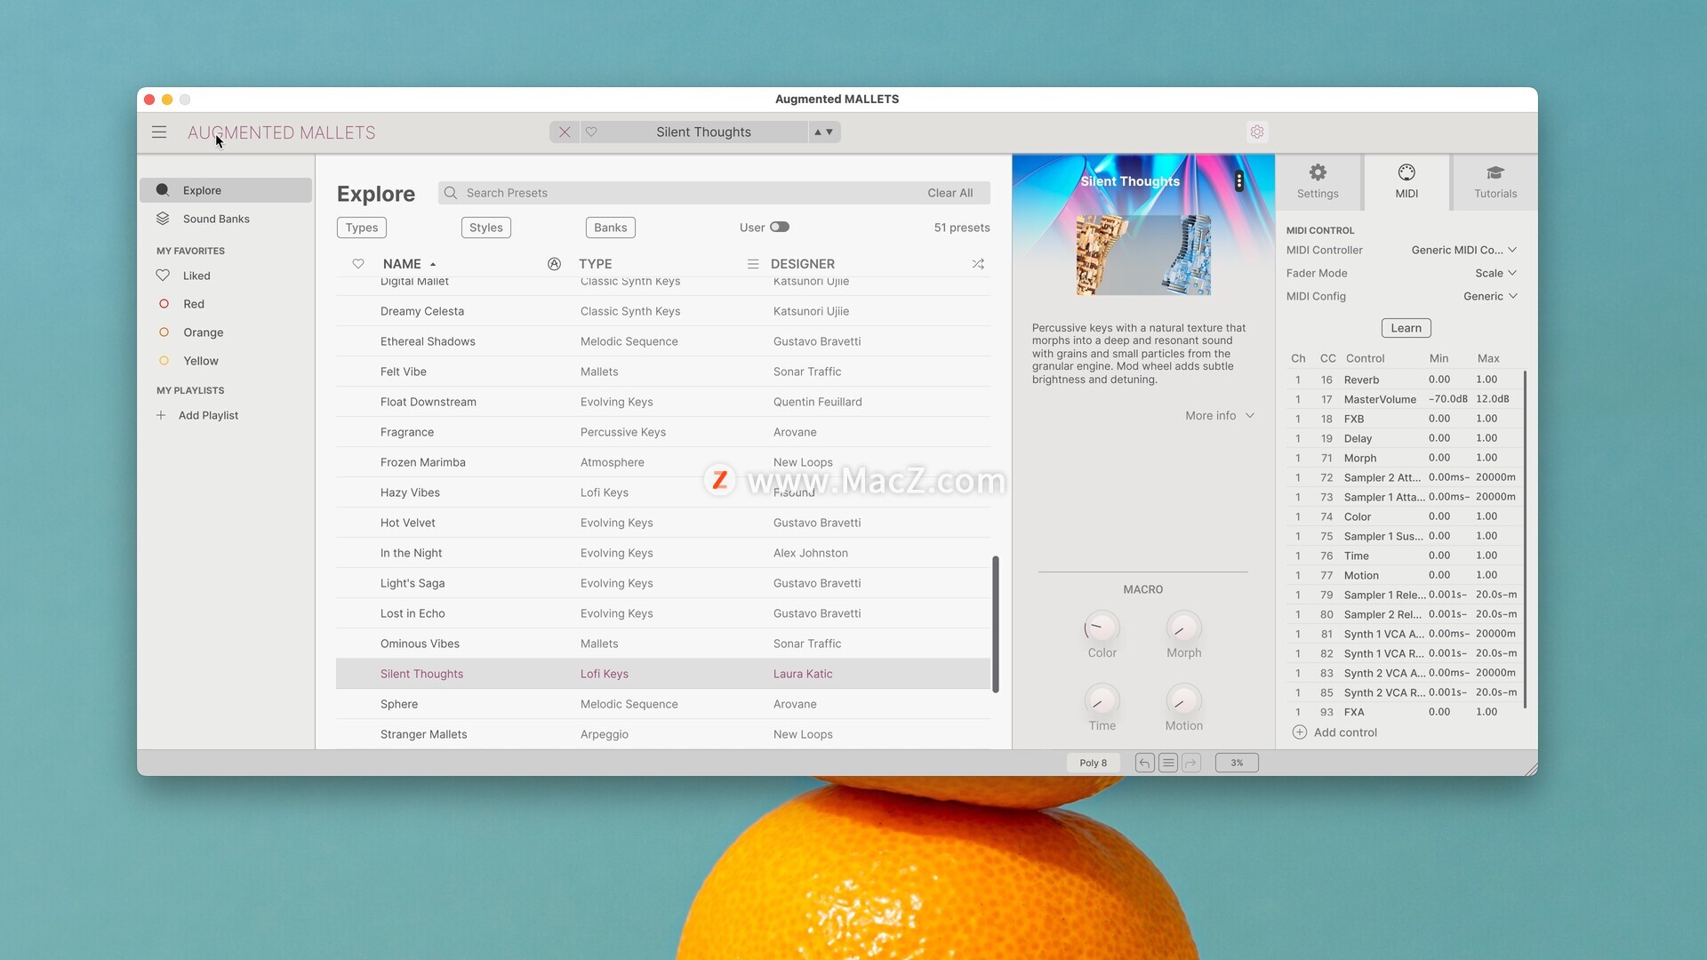
Task: Shuffle the preset list
Action: click(x=978, y=264)
